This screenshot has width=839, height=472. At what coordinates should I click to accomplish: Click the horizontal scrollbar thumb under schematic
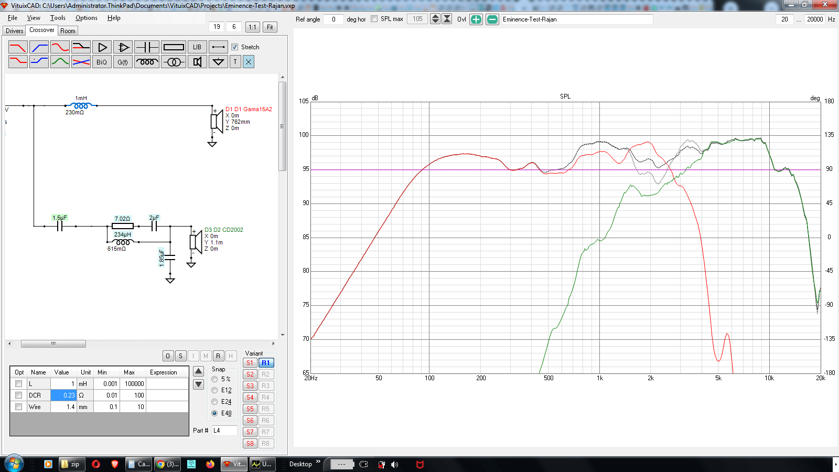tap(53, 344)
